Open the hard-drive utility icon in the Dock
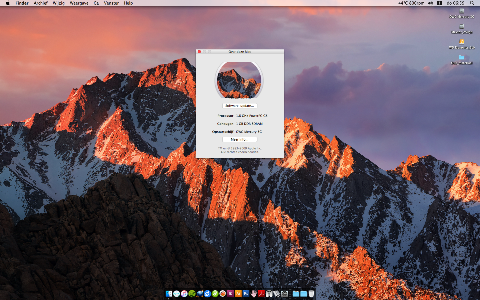Screen dimensions: 480x300 pos(277,293)
